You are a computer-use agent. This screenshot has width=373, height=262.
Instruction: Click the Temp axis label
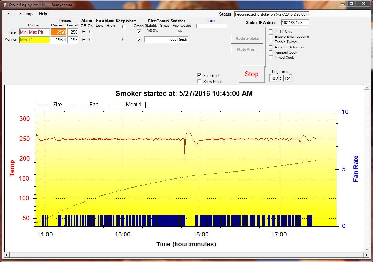pyautogui.click(x=12, y=168)
